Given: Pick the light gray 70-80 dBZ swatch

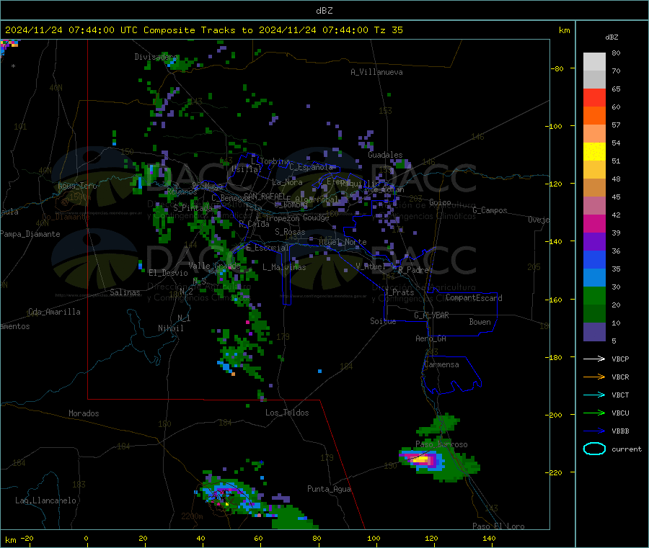Looking at the screenshot, I should click(x=594, y=62).
